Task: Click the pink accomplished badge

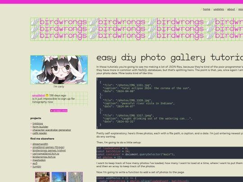Action: (59, 111)
